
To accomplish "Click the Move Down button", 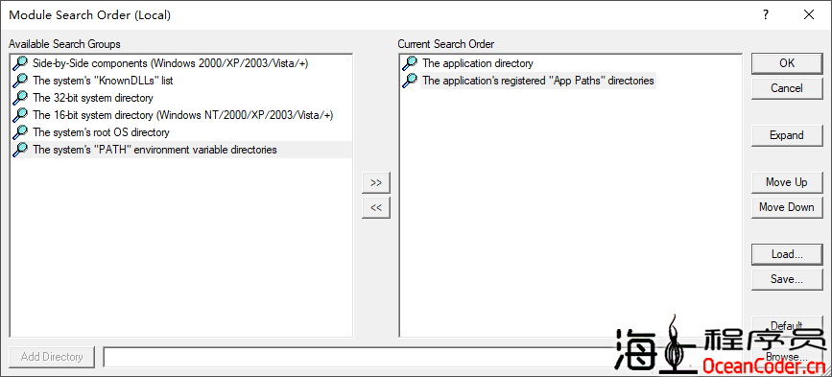I will tap(786, 207).
